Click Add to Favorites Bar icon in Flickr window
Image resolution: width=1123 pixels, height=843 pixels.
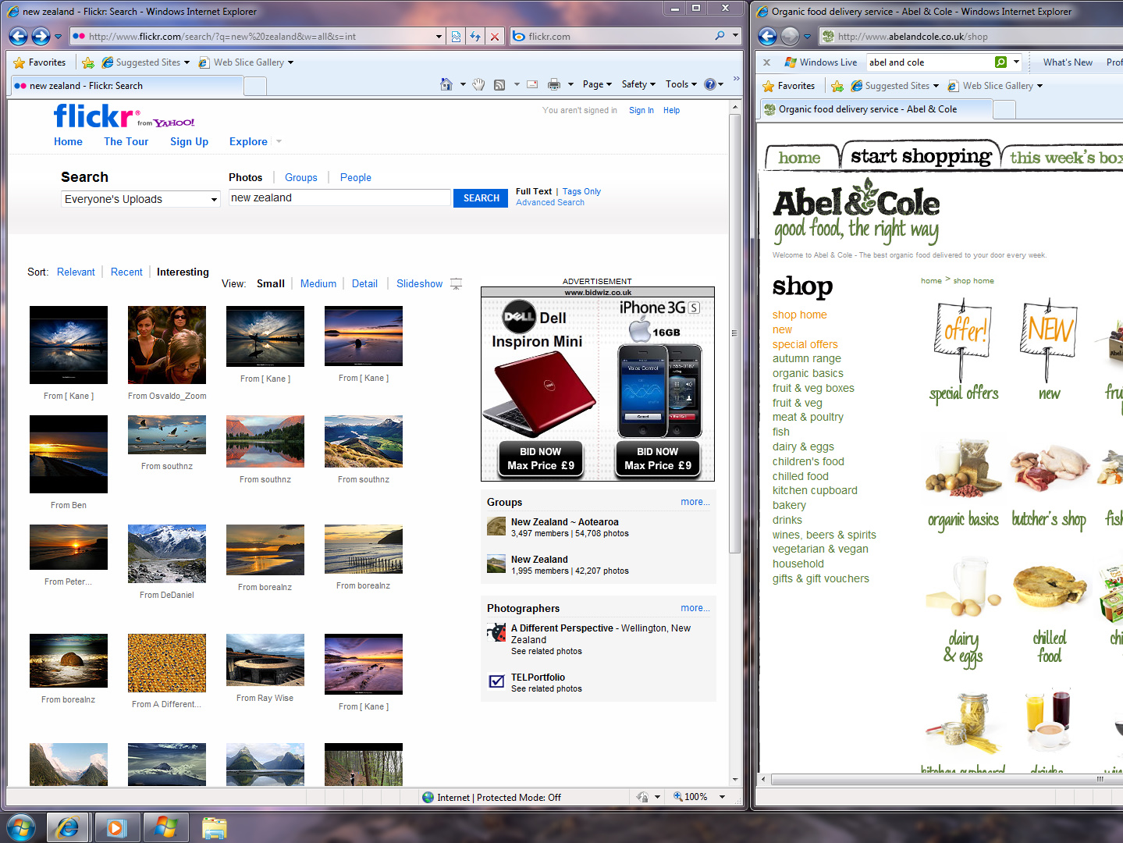[88, 62]
